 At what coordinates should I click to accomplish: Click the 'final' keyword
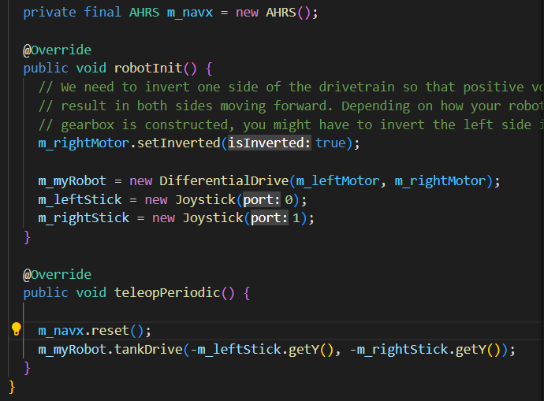point(102,13)
